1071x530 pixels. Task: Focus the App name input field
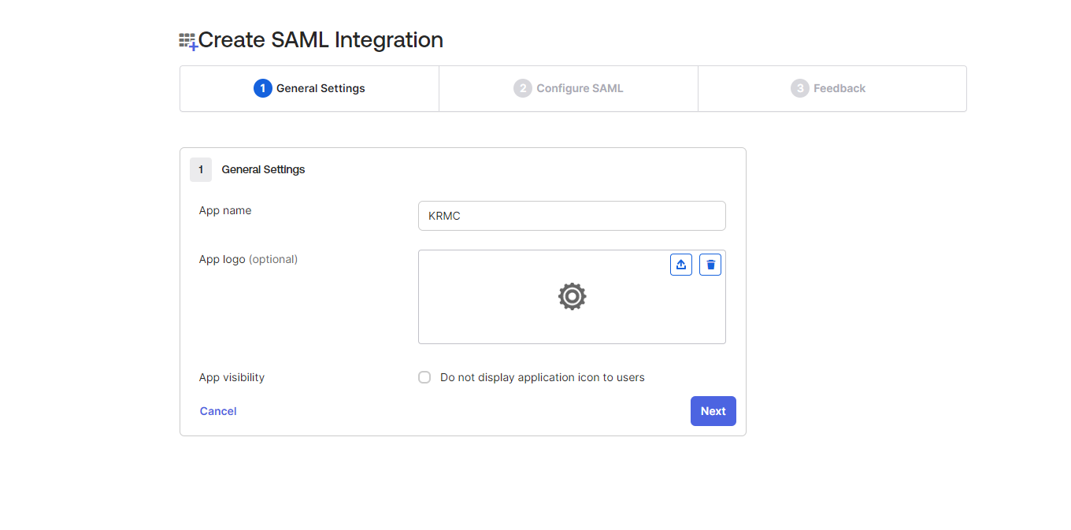(572, 216)
